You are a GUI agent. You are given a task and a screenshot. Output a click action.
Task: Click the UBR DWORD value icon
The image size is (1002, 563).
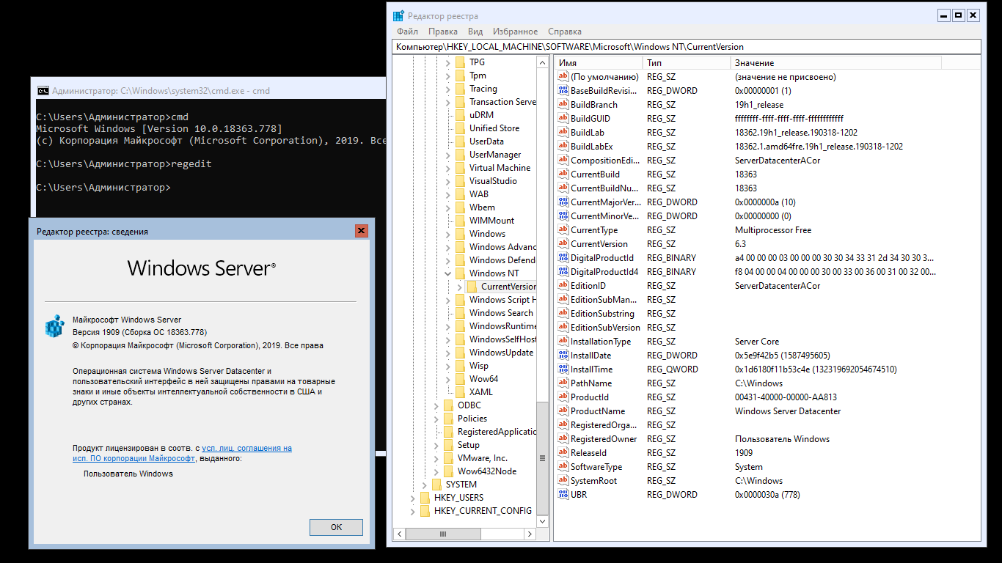click(563, 495)
